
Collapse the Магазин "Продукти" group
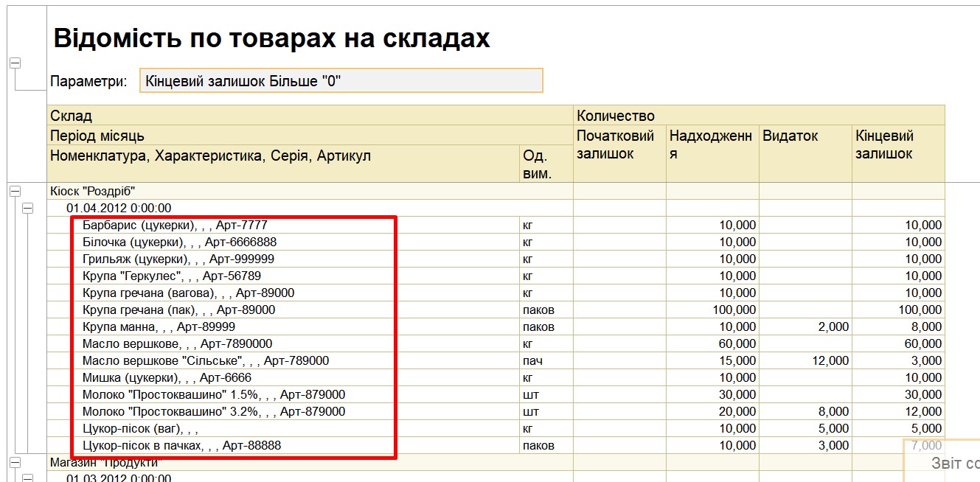tap(15, 462)
